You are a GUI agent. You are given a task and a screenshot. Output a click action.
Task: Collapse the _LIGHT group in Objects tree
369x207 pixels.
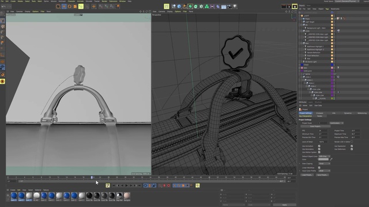tap(300, 16)
